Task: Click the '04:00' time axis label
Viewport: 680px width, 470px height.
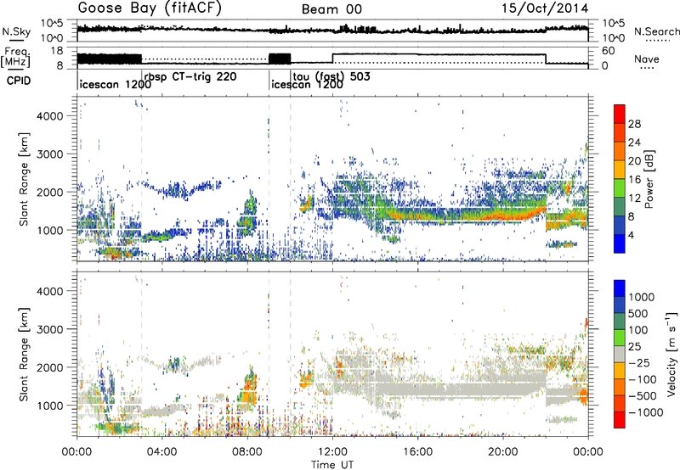Action: click(x=162, y=452)
